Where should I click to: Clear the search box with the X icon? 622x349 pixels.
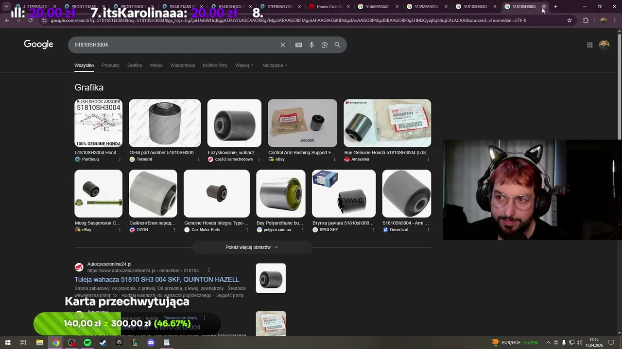coord(283,45)
